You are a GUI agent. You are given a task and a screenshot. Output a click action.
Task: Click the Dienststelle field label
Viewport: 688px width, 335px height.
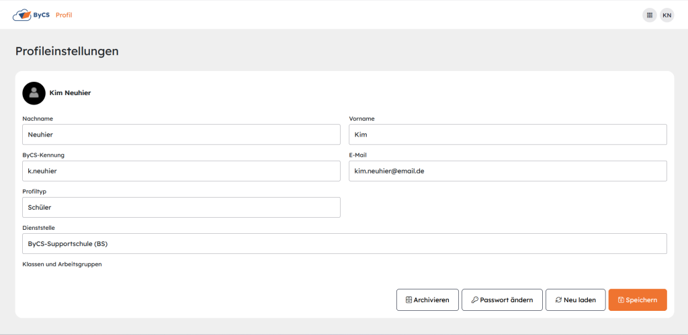coord(38,227)
